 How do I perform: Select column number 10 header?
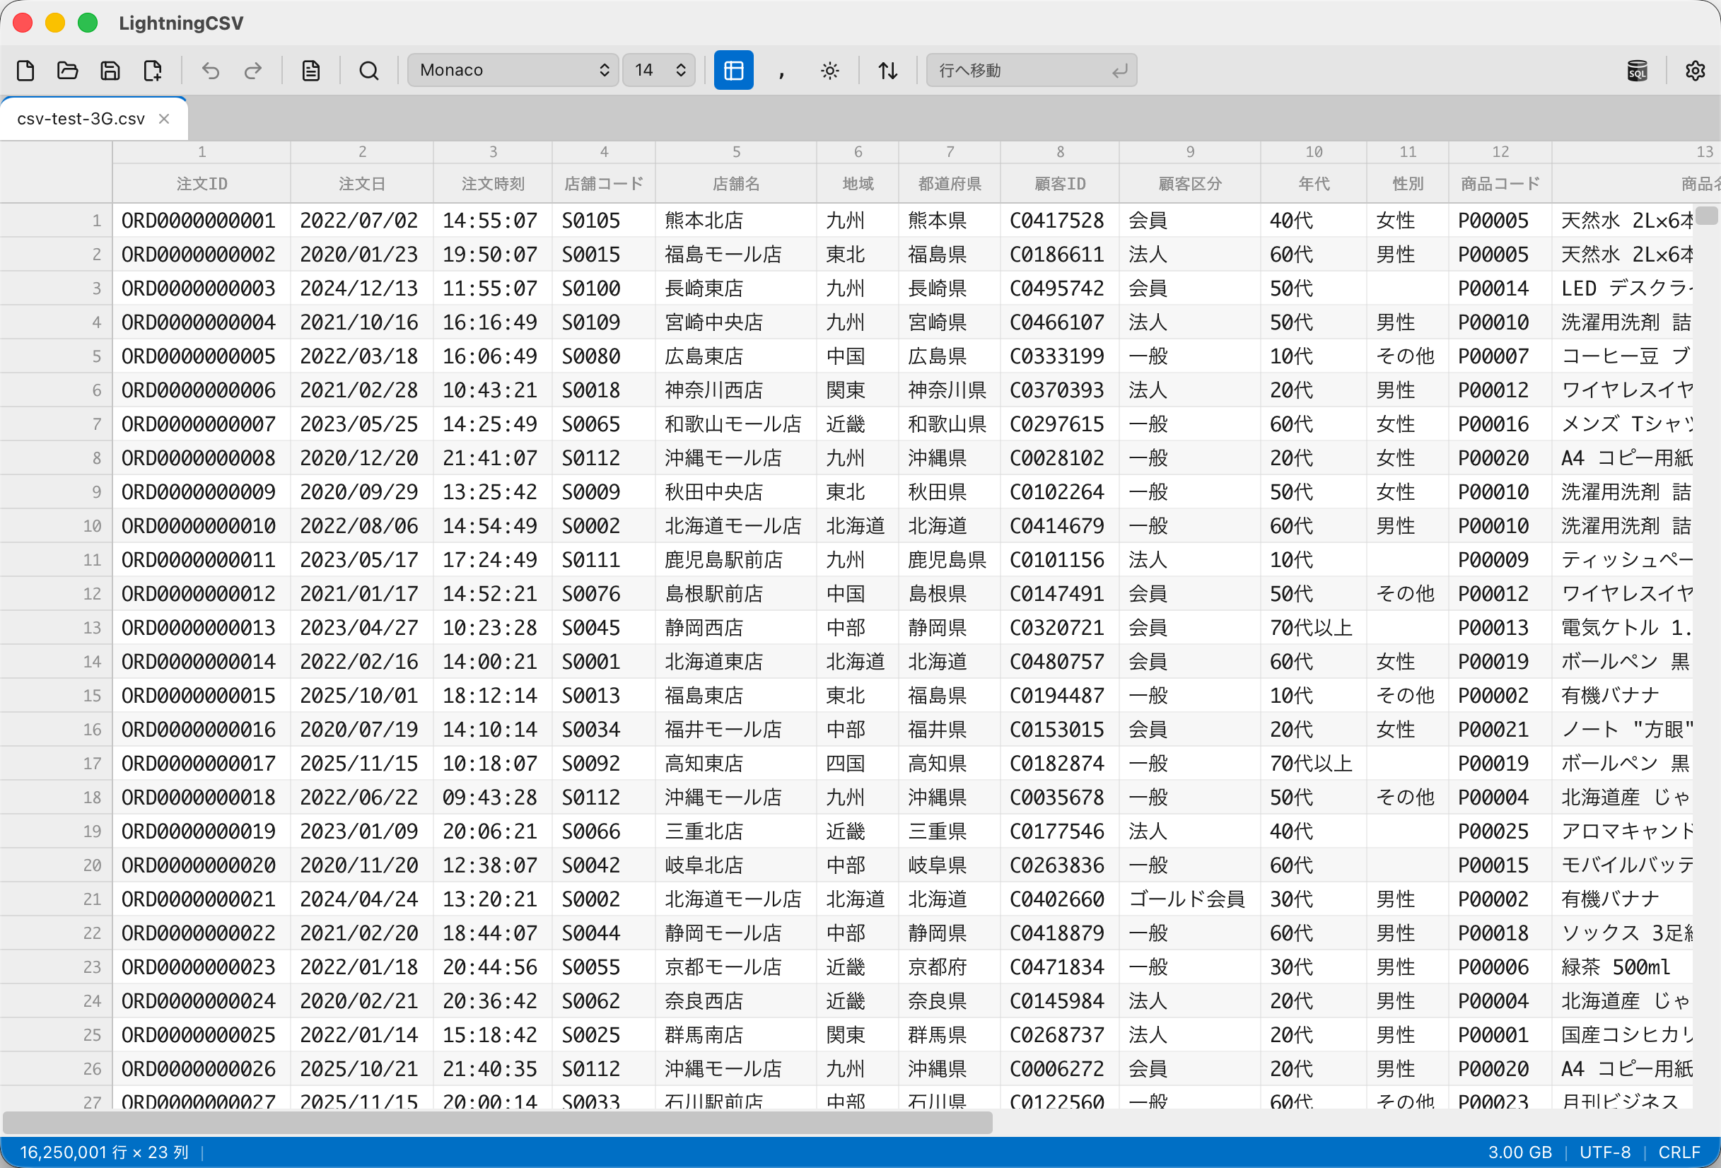[x=1314, y=152]
